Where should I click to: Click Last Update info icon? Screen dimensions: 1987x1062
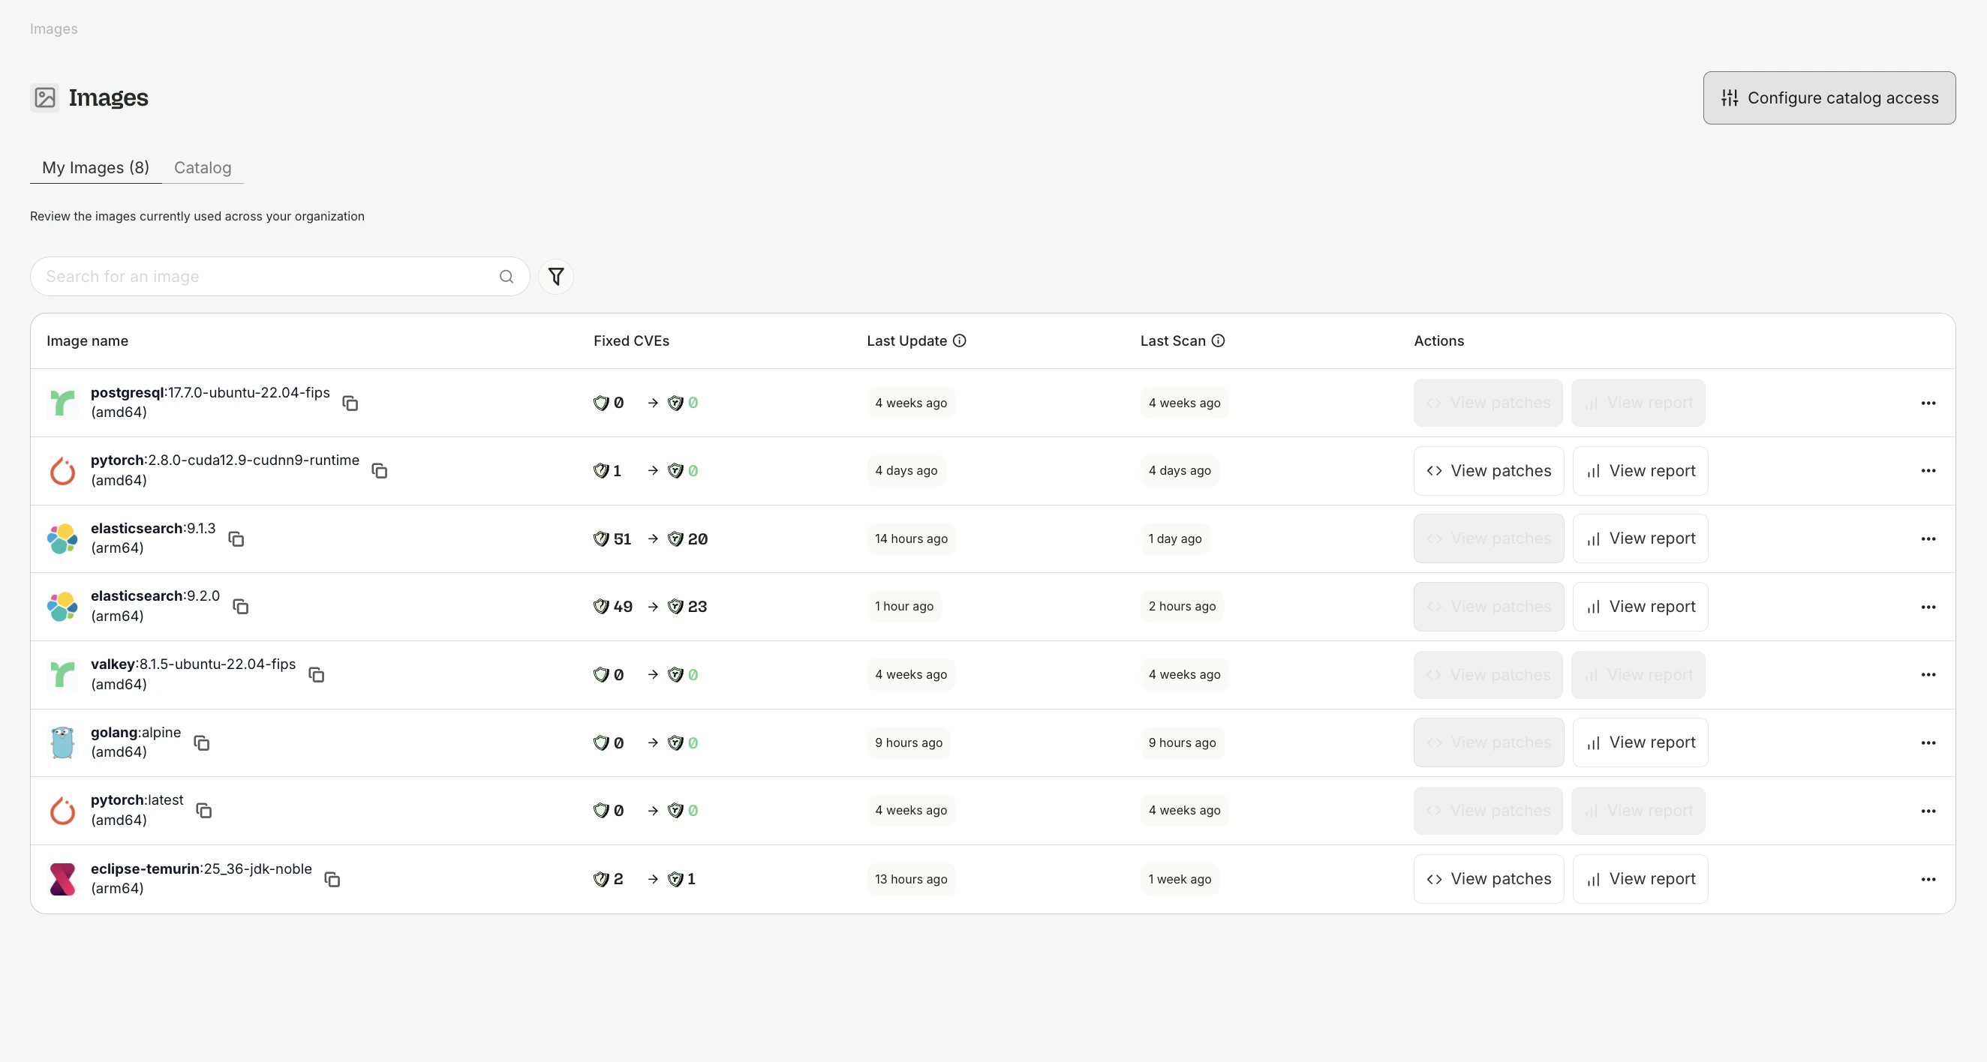[x=960, y=341]
